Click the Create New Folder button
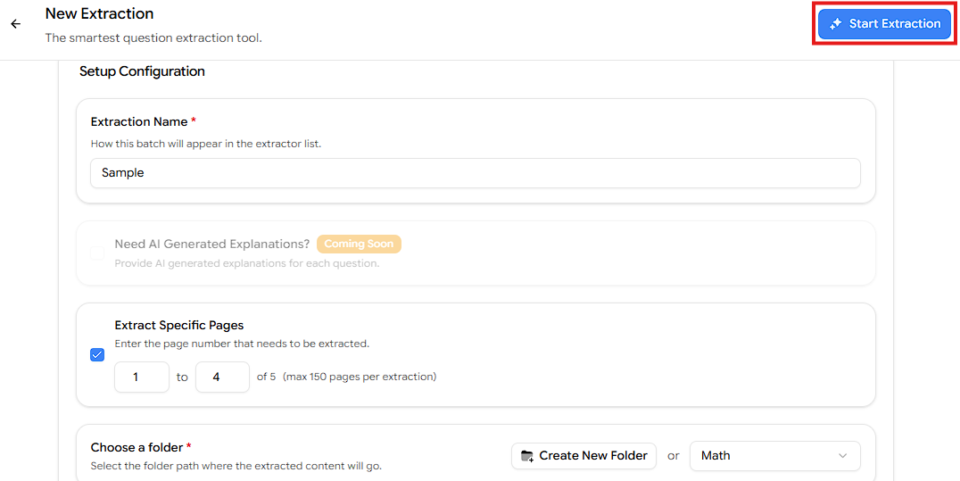Screen dimensions: 960x481 583,456
